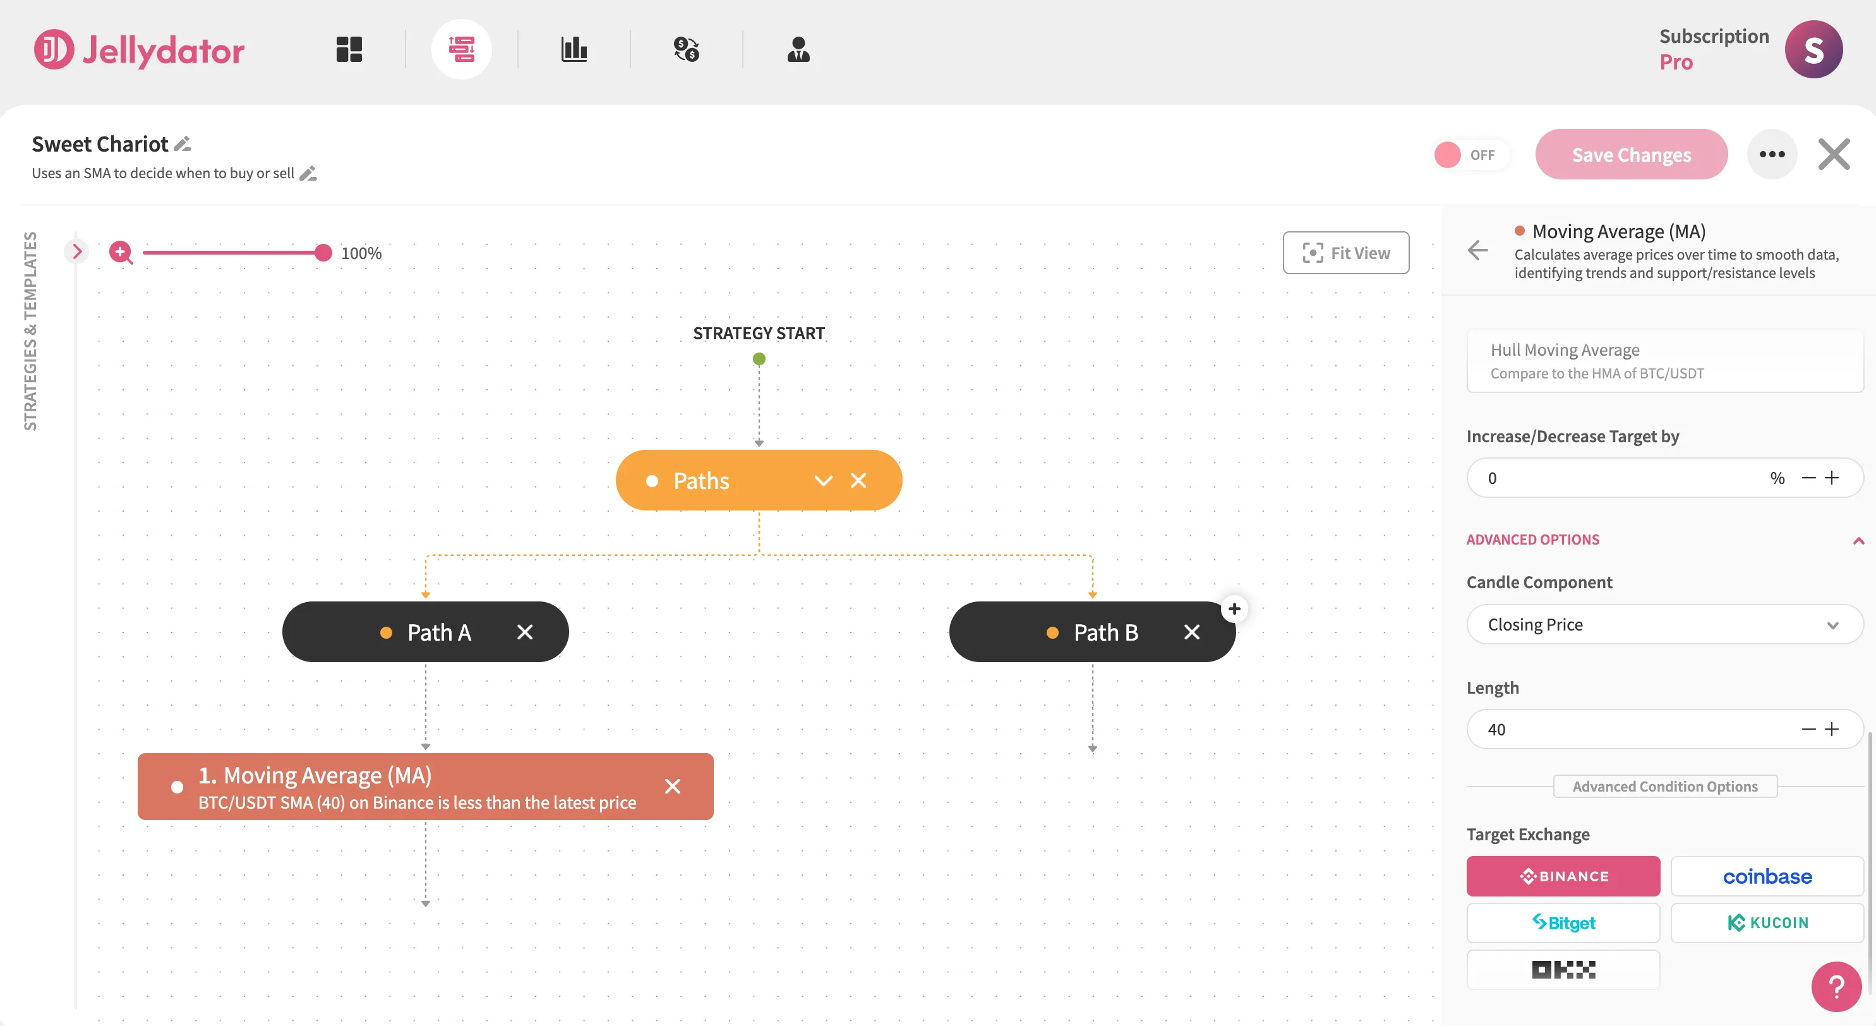Screen dimensions: 1876x1026
Task: Select the strategy builder icon in top navigation
Action: [x=462, y=49]
